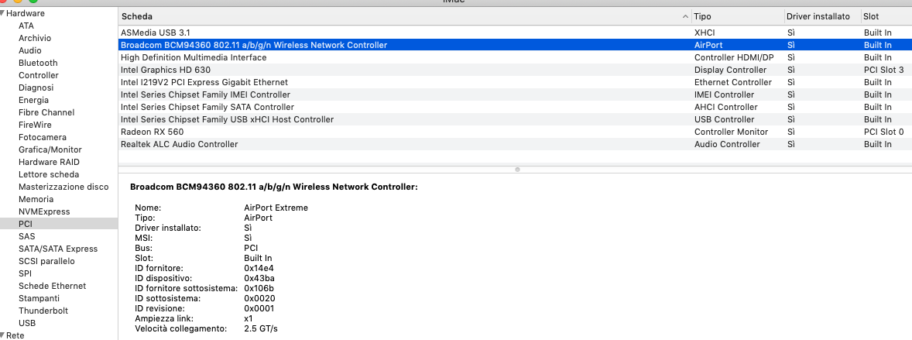
Task: Select SCSI parallelo in the sidebar
Action: 46,261
